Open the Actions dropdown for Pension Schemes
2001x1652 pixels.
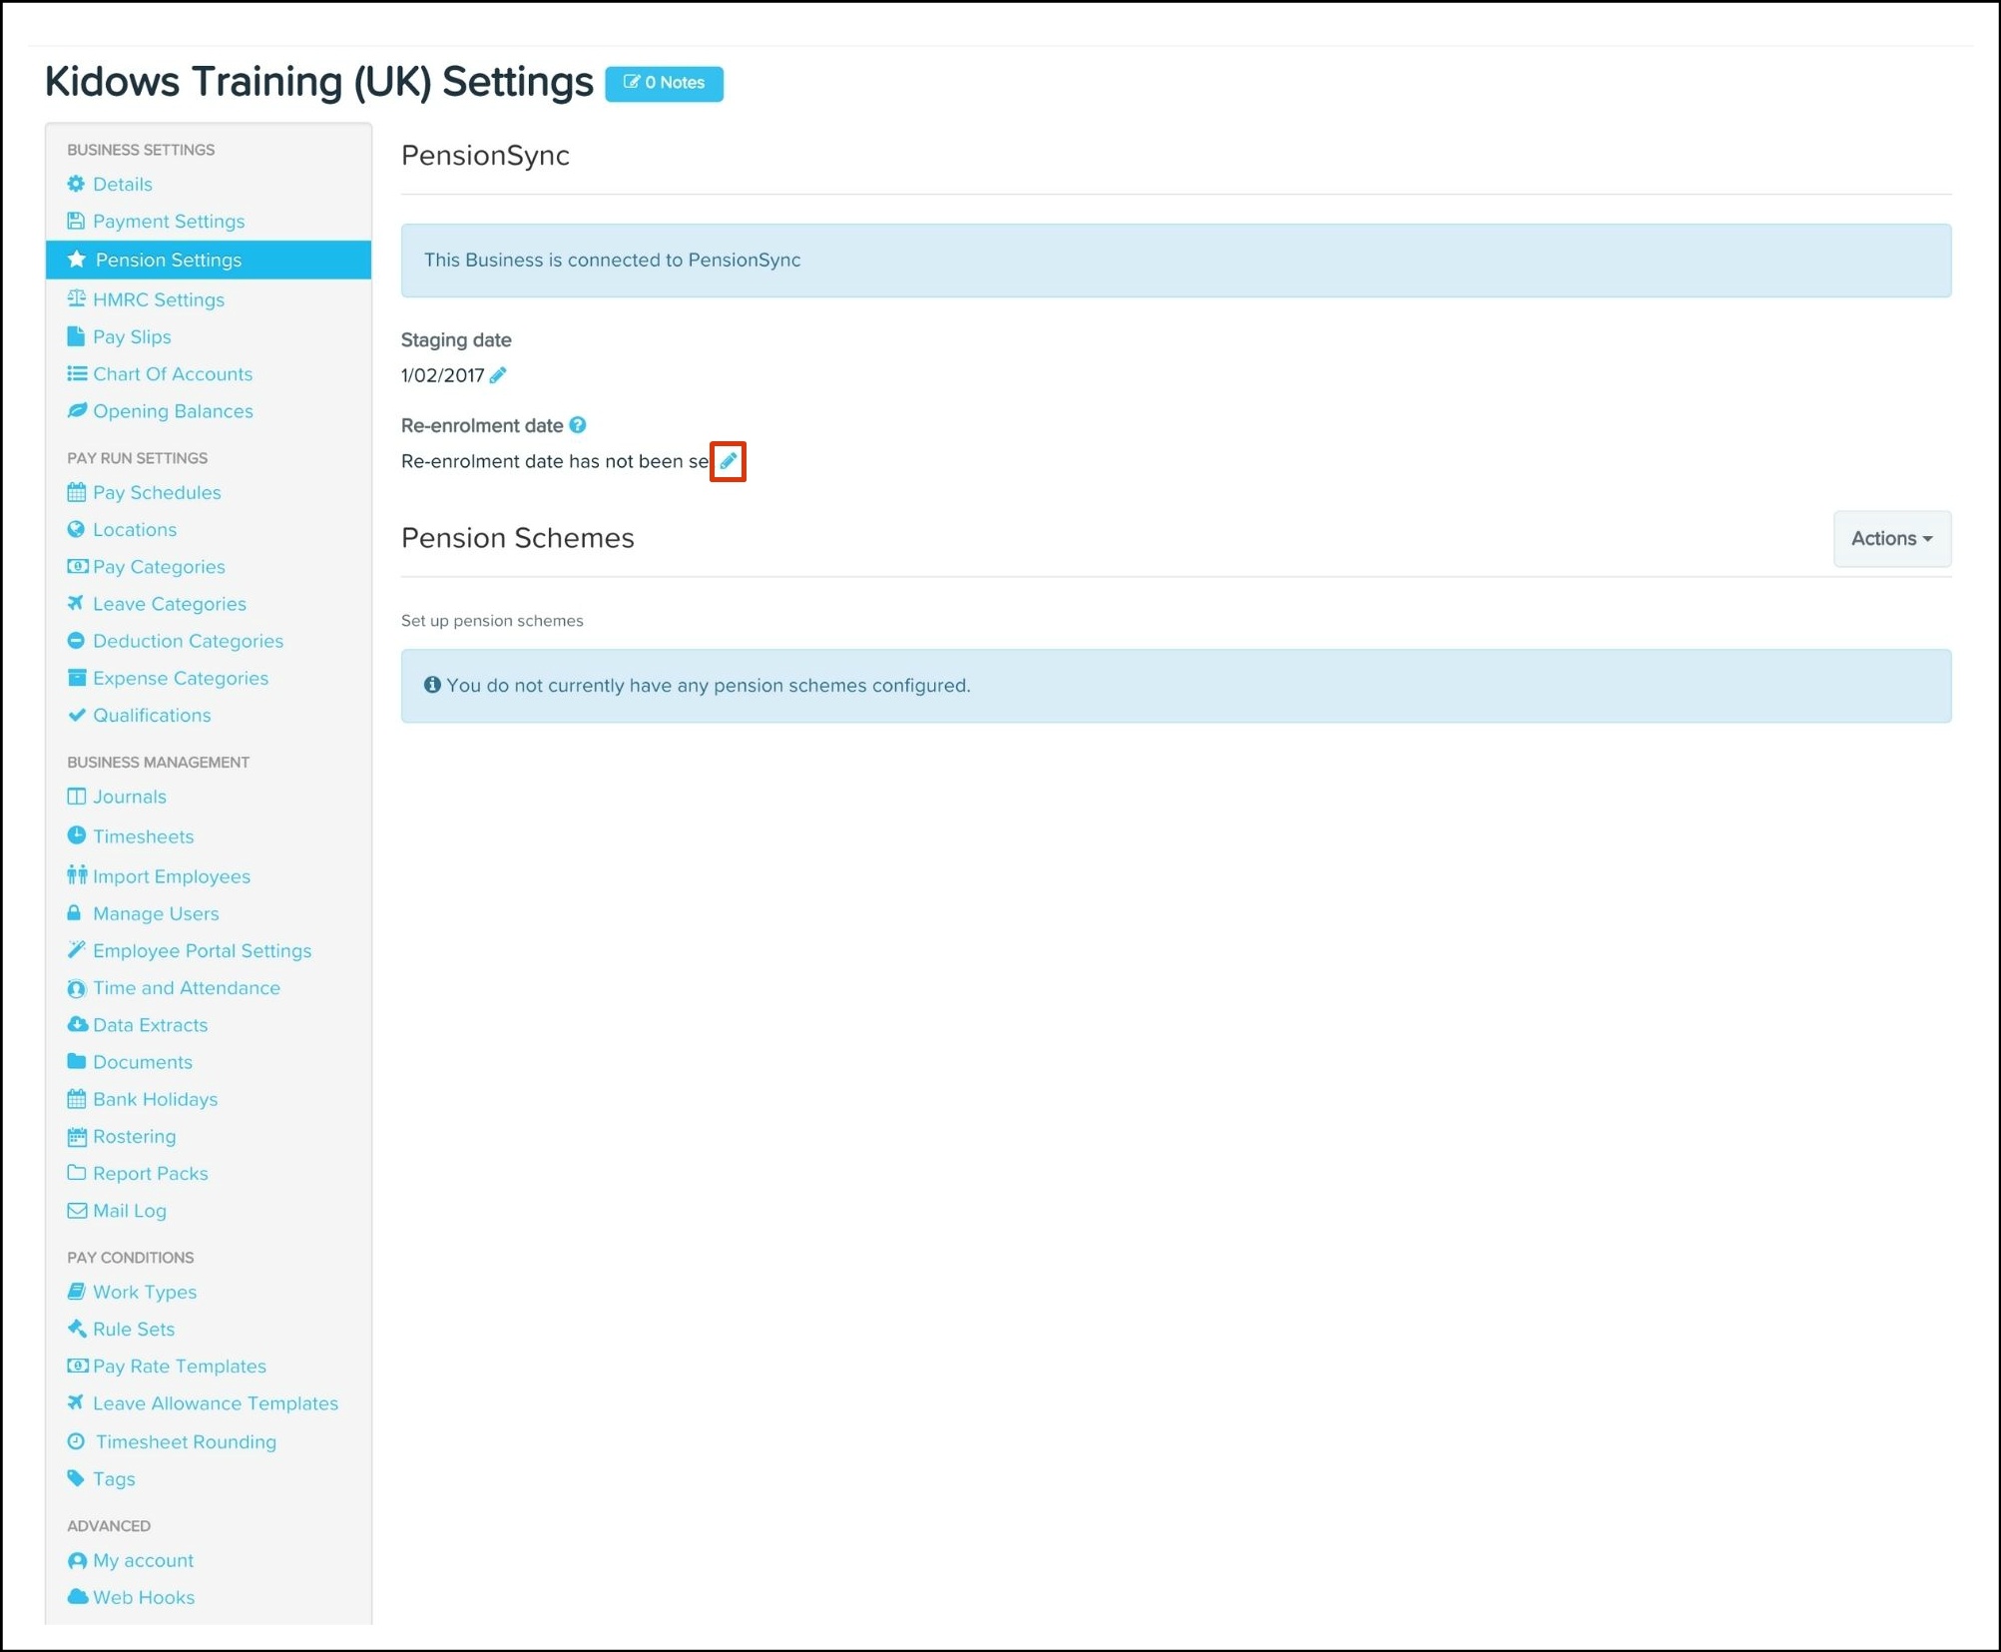click(1891, 539)
